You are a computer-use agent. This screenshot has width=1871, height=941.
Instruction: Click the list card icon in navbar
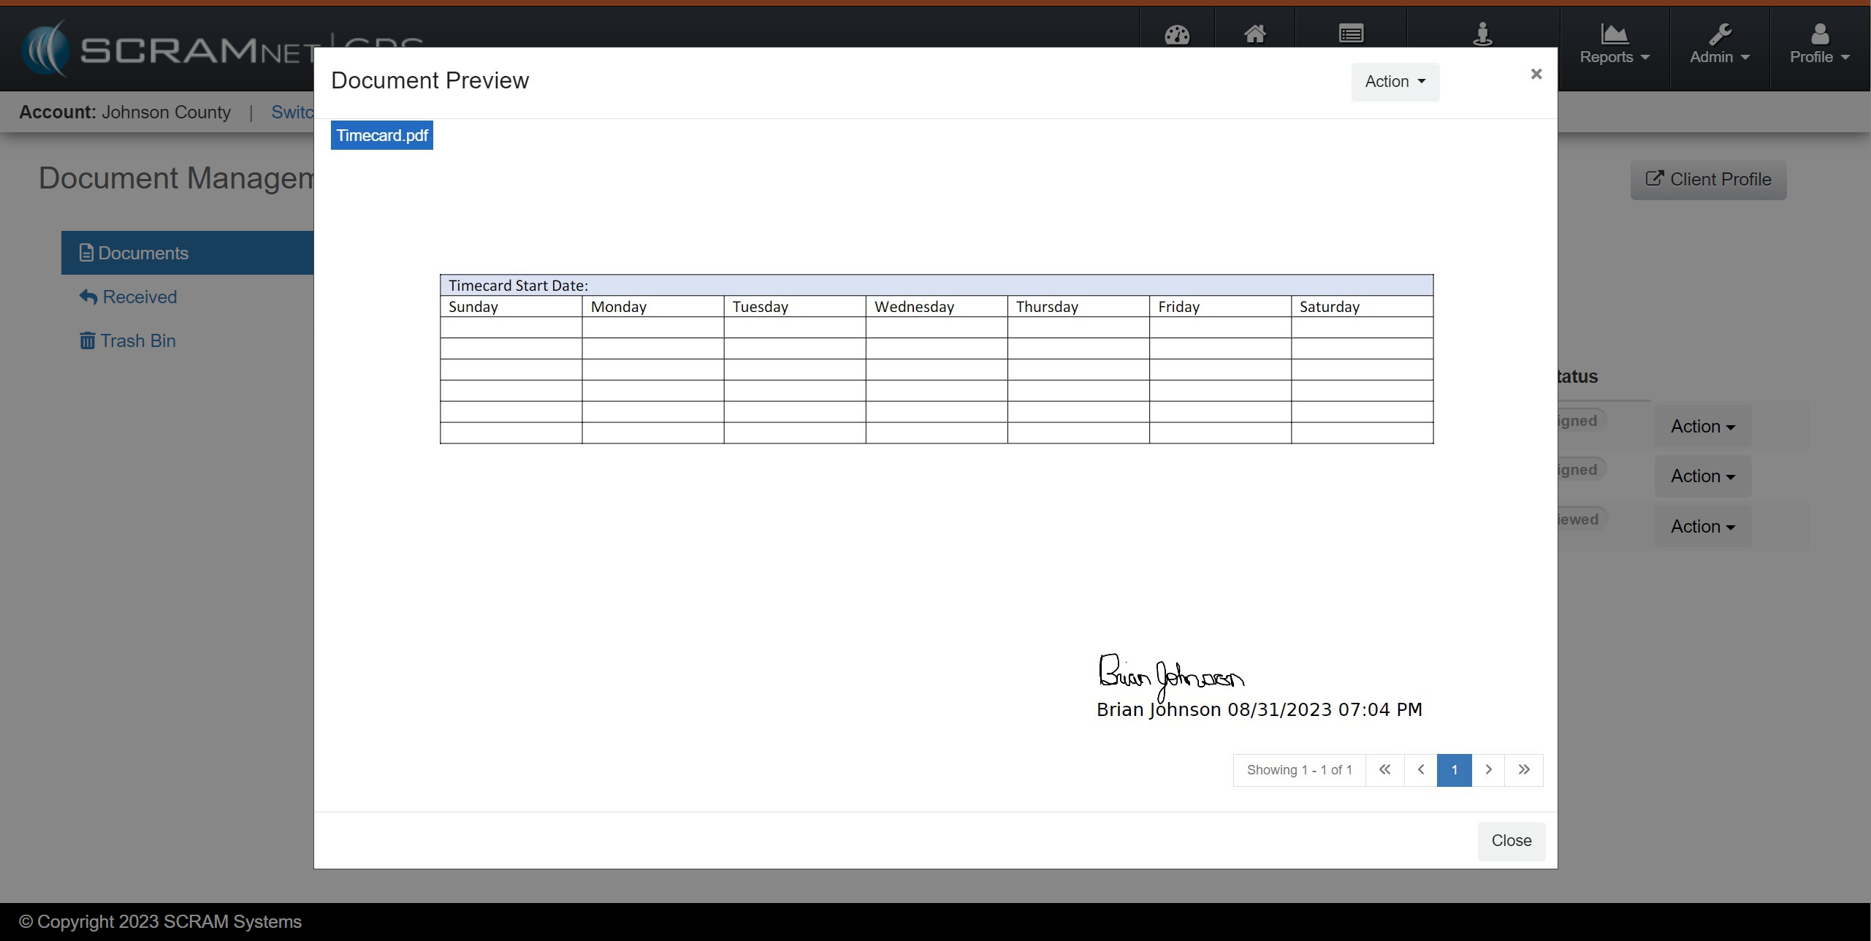click(x=1351, y=34)
